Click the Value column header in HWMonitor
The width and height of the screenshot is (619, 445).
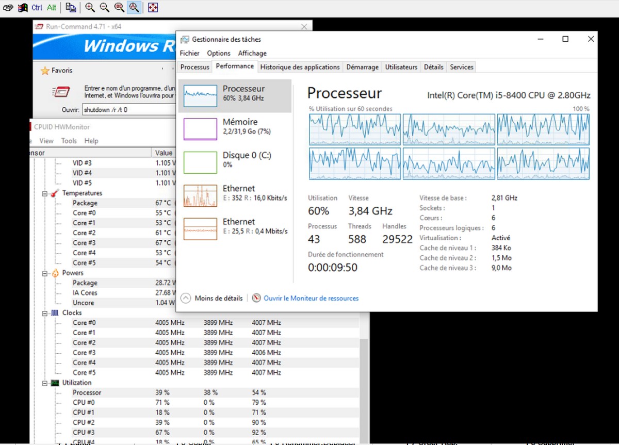(164, 153)
